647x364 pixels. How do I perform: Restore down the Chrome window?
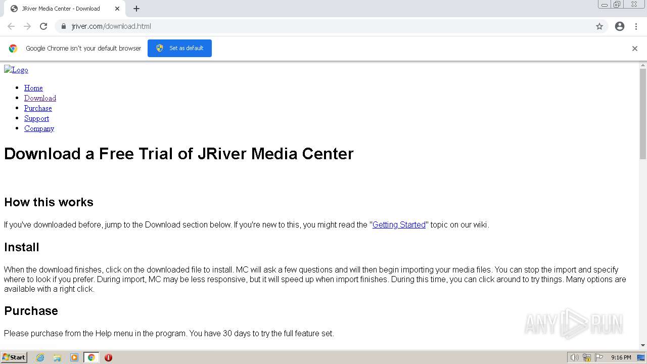pyautogui.click(x=617, y=5)
